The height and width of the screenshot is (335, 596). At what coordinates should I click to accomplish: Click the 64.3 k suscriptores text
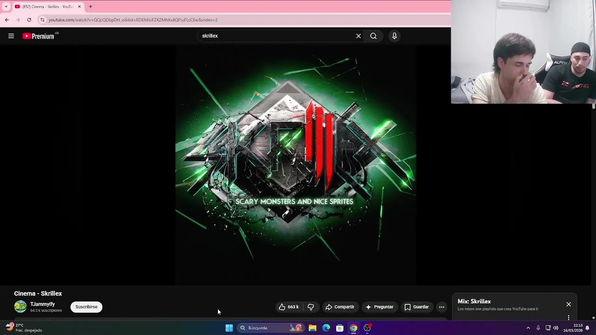[46, 310]
